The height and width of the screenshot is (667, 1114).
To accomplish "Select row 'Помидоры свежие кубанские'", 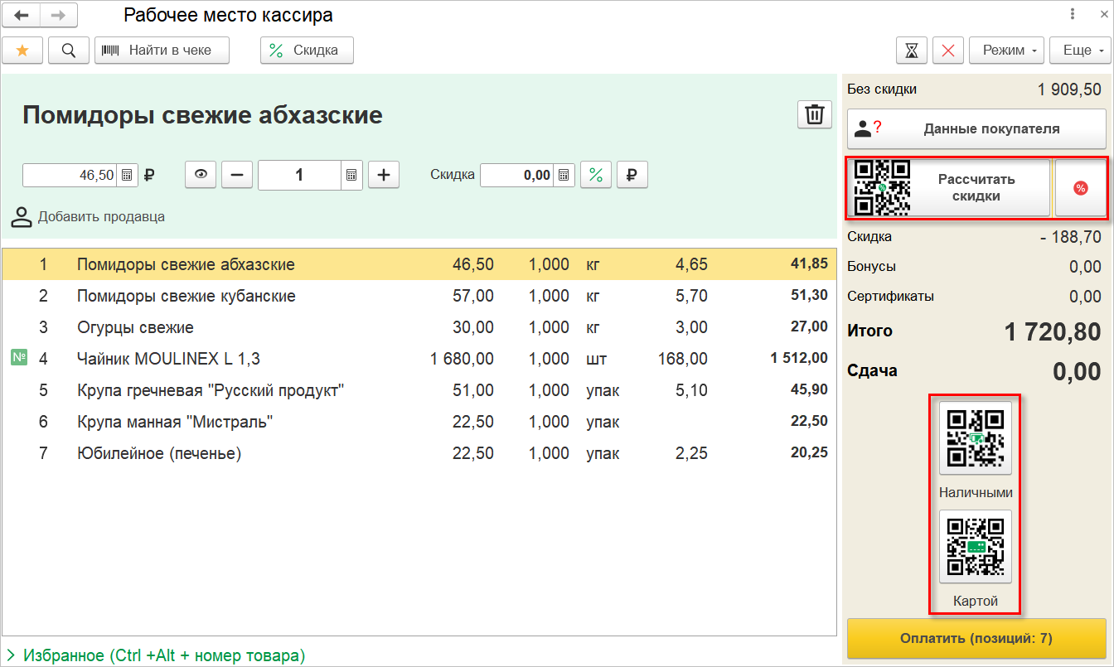I will tap(419, 296).
